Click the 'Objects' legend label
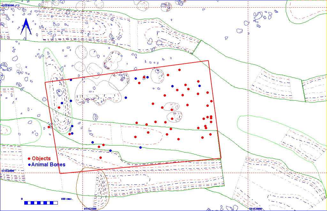This screenshot has width=327, height=211. (41, 159)
